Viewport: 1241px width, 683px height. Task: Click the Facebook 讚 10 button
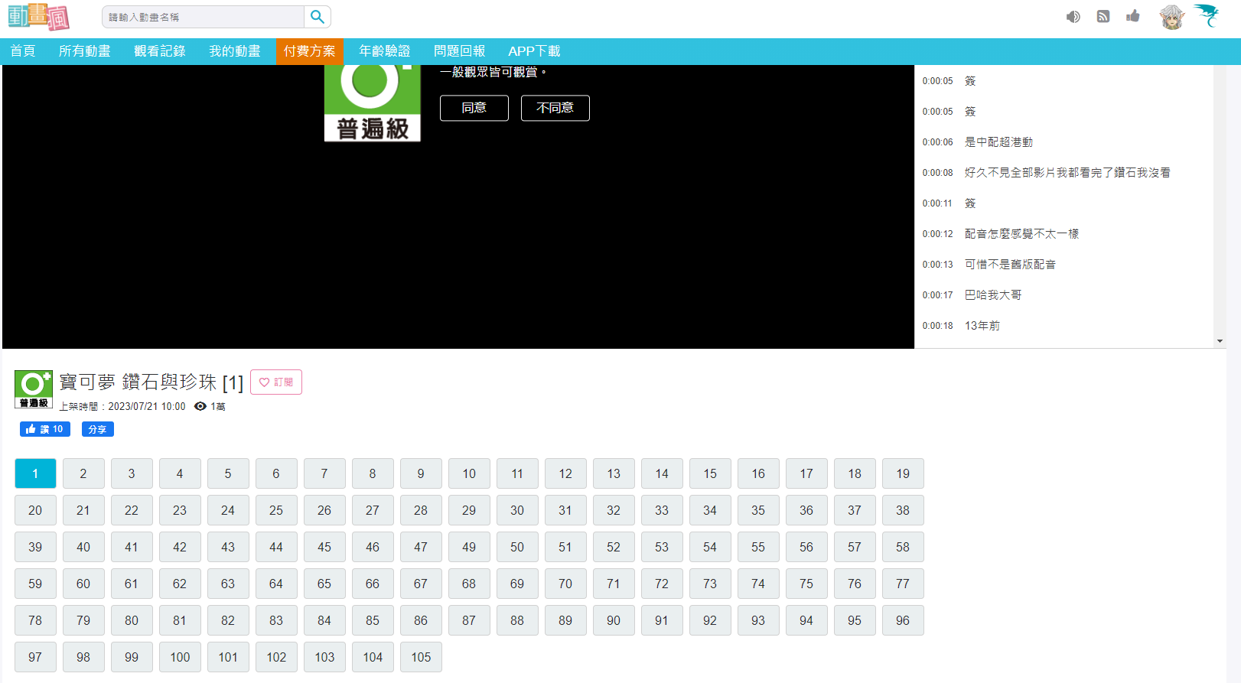45,429
